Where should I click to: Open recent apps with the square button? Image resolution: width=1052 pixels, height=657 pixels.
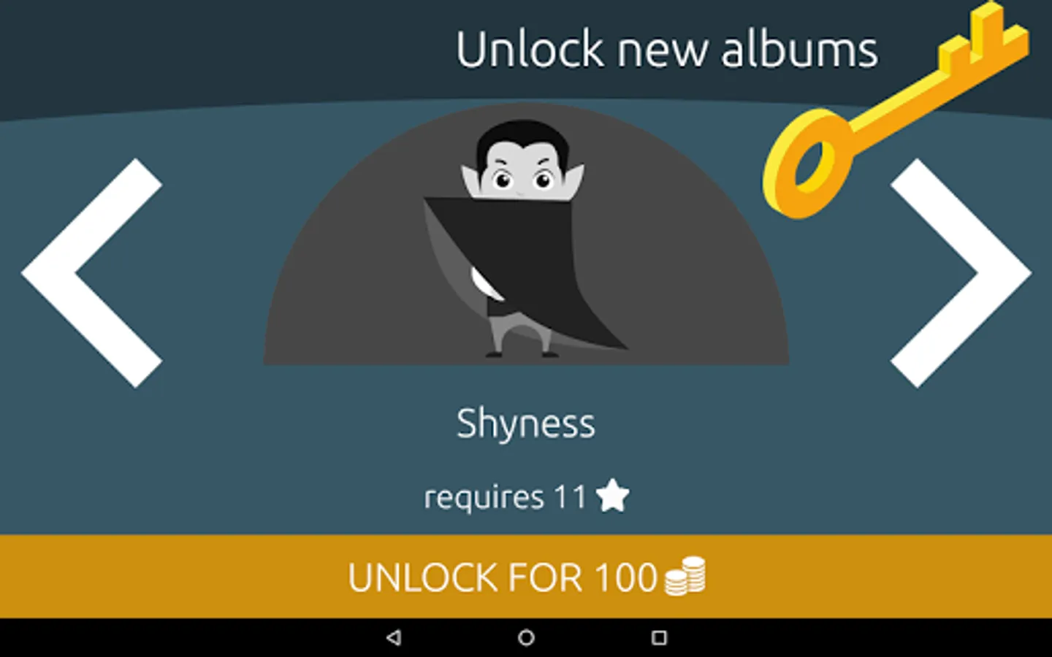[x=659, y=637]
